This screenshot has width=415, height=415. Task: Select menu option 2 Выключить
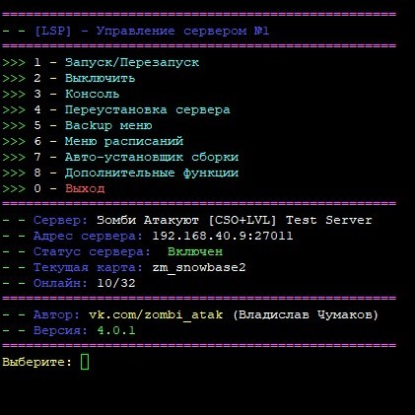click(68, 78)
